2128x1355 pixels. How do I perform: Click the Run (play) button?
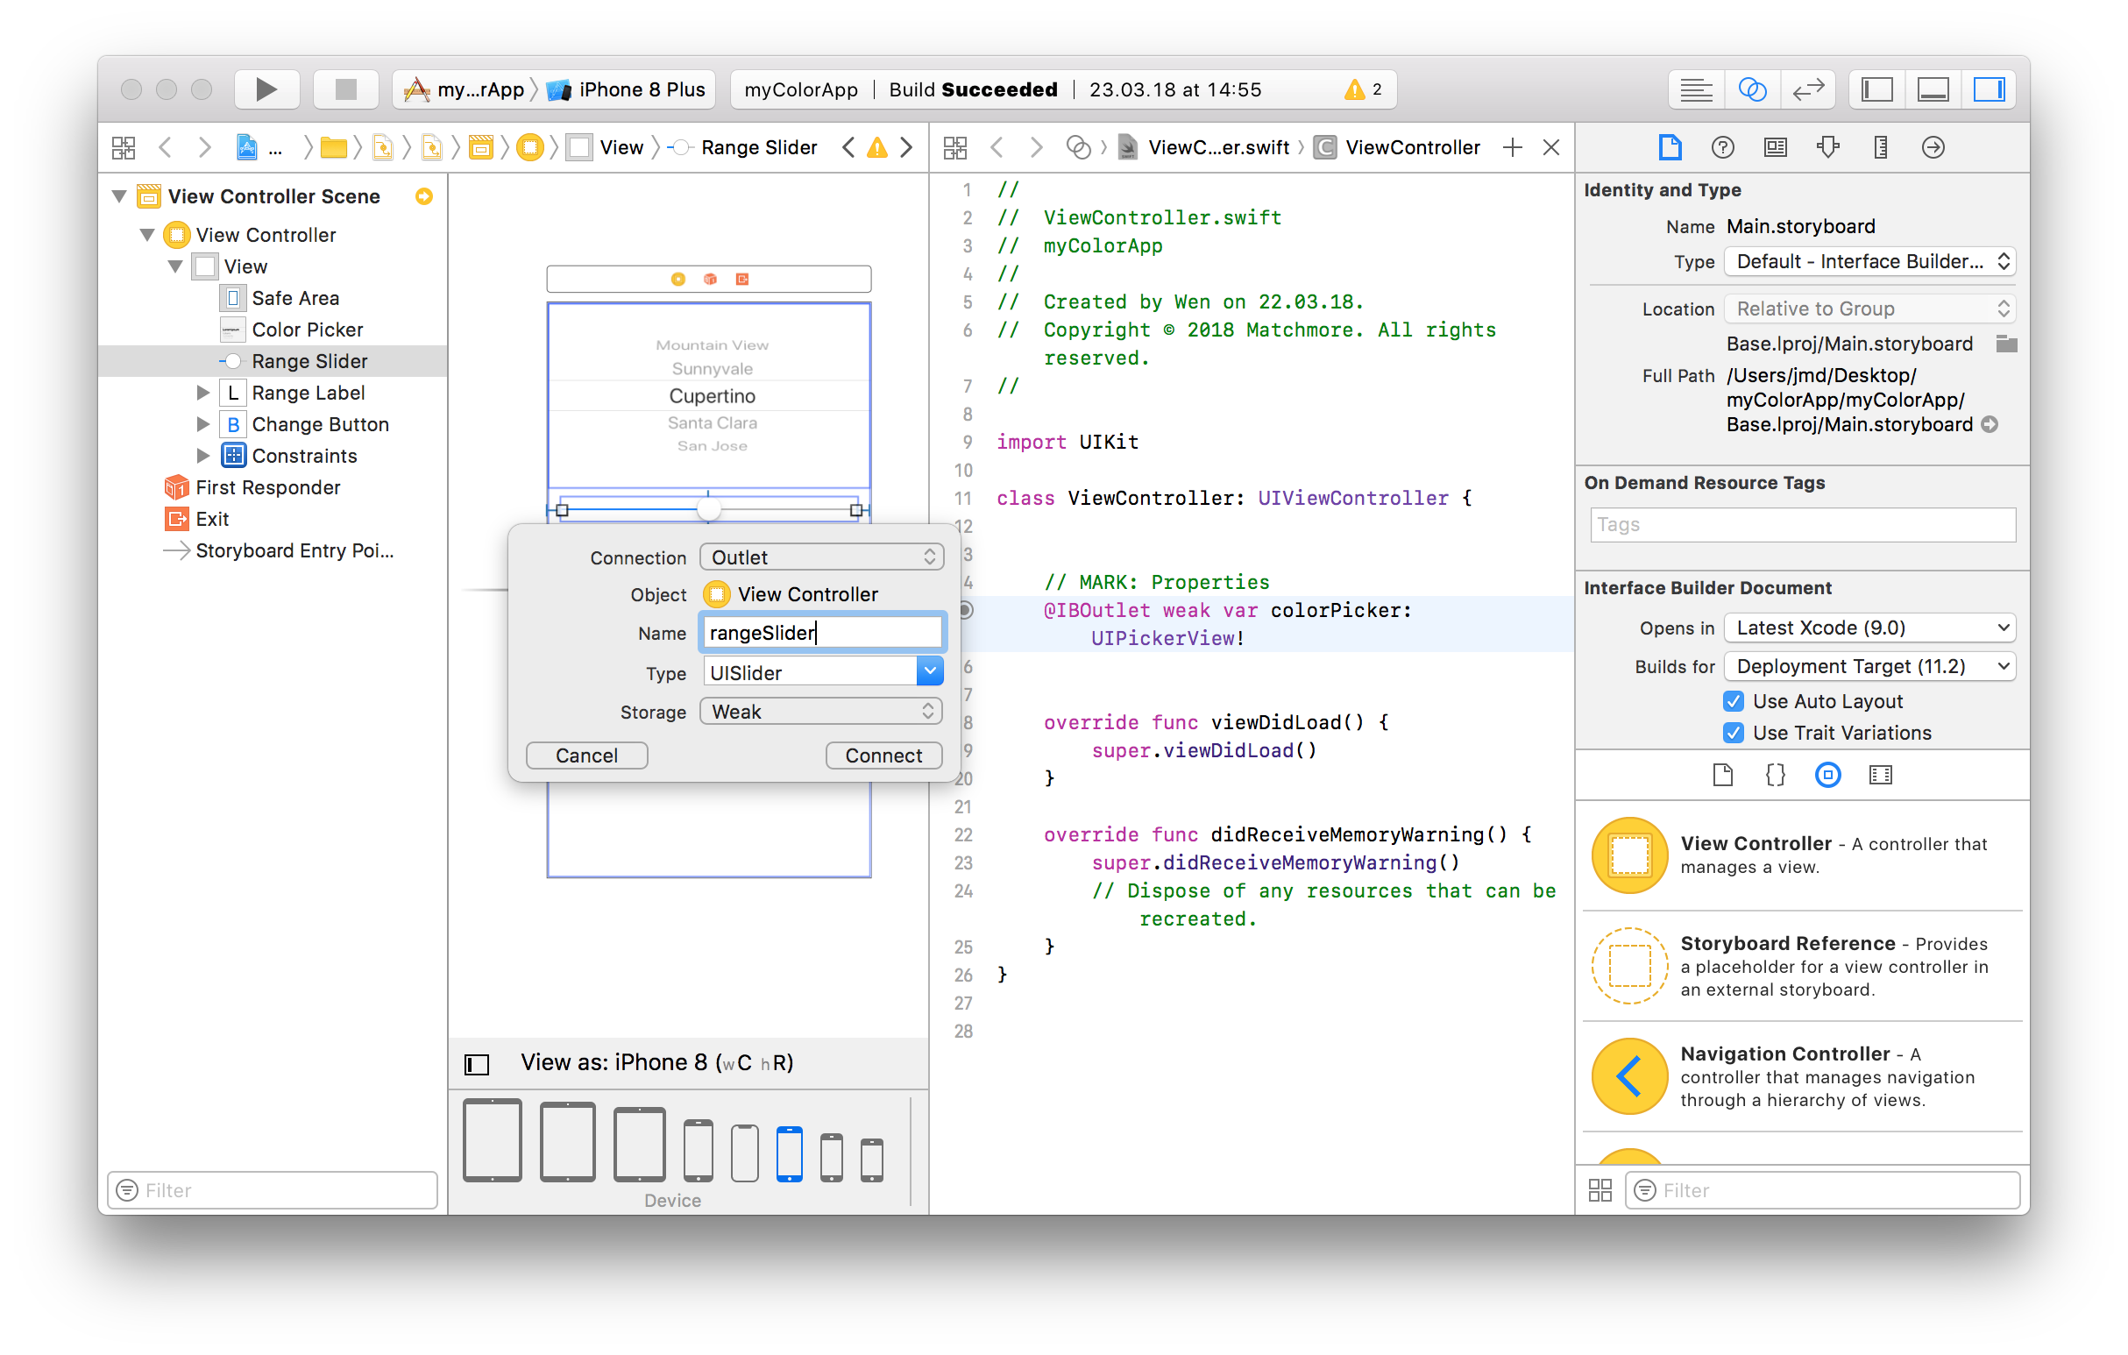[x=266, y=89]
